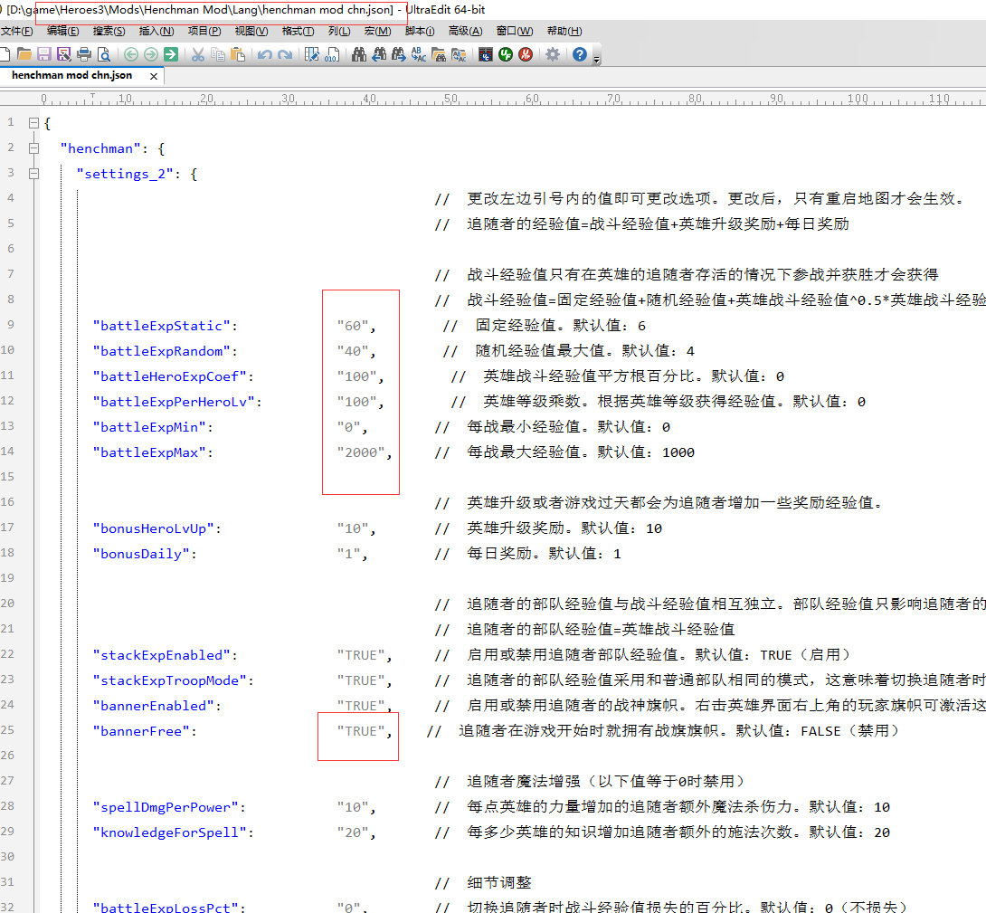Click the Open file folder icon
Screen dimensions: 986x913
[x=24, y=54]
